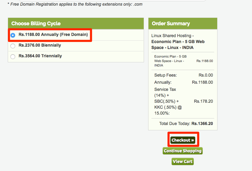
Task: Open the View Cart button
Action: [182, 161]
